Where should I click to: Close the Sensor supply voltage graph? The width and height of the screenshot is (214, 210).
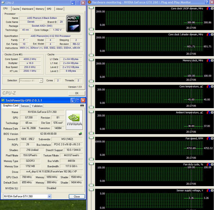tap(212, 190)
